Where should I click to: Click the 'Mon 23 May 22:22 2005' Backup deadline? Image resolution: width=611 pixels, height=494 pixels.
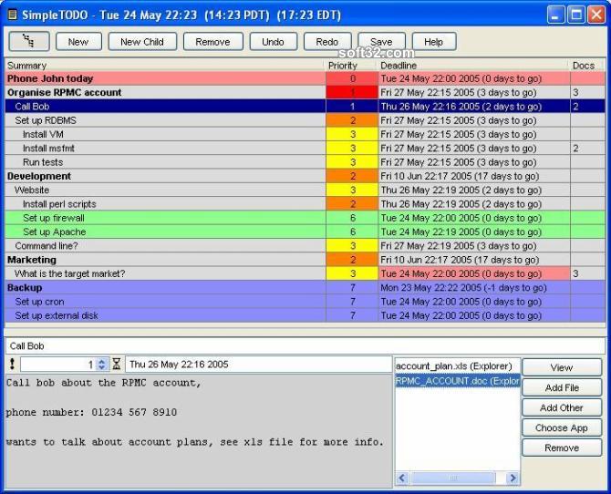point(474,288)
